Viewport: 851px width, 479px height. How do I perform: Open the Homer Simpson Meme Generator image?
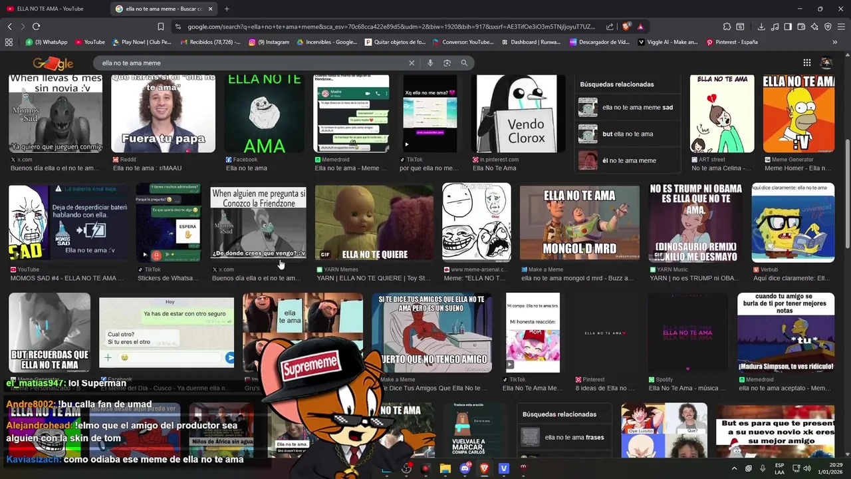pyautogui.click(x=798, y=114)
